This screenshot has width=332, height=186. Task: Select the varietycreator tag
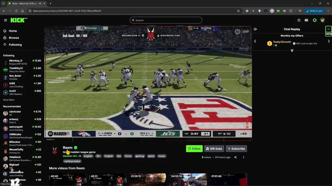(72, 161)
